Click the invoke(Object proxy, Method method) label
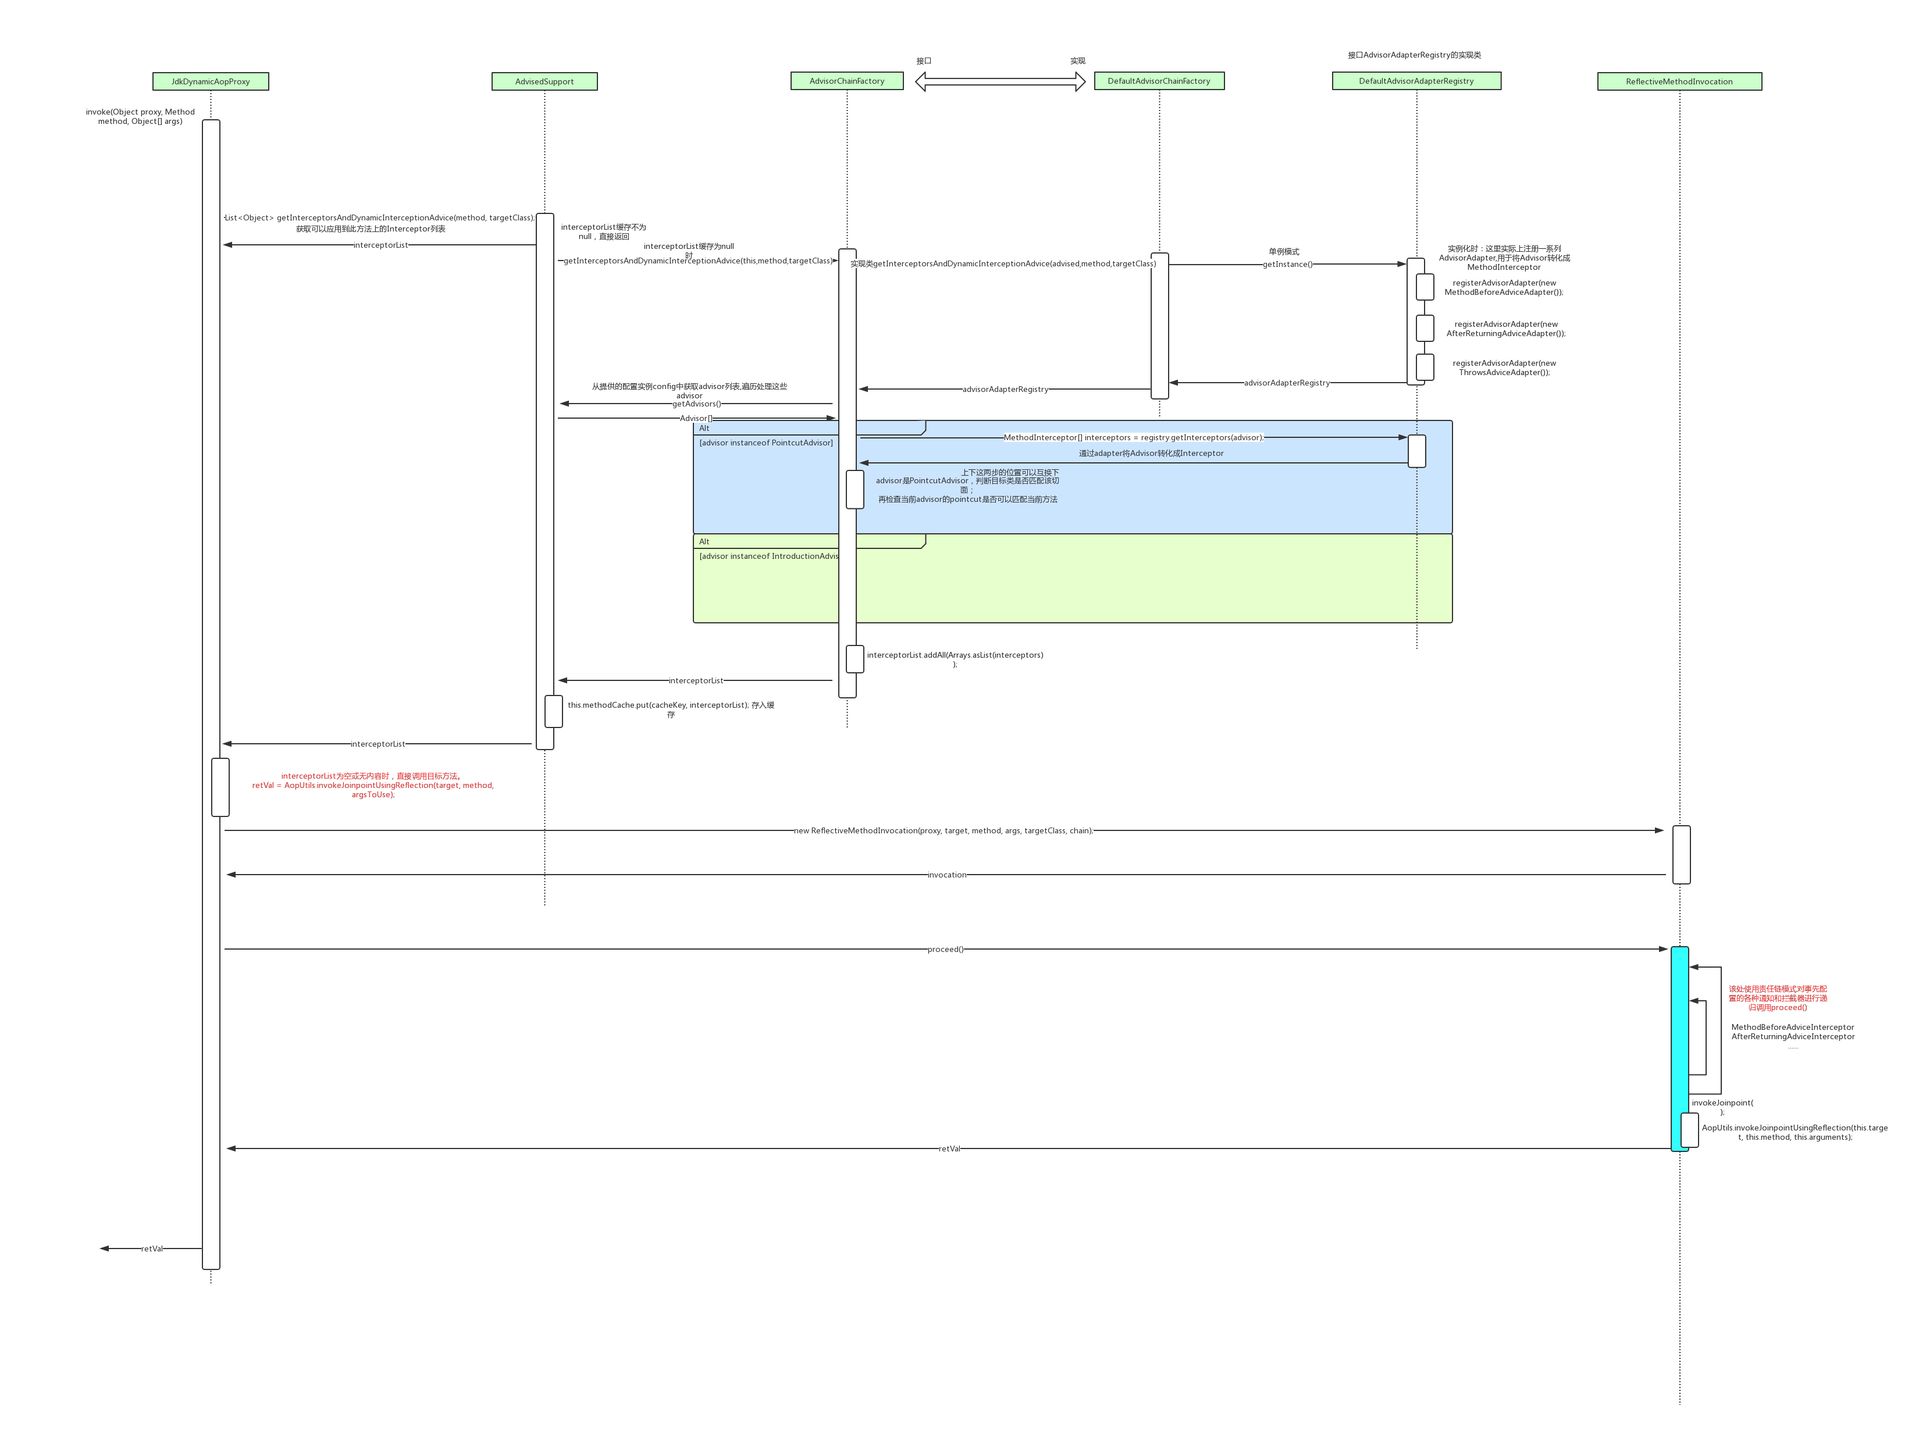The image size is (1926, 1441). click(140, 117)
